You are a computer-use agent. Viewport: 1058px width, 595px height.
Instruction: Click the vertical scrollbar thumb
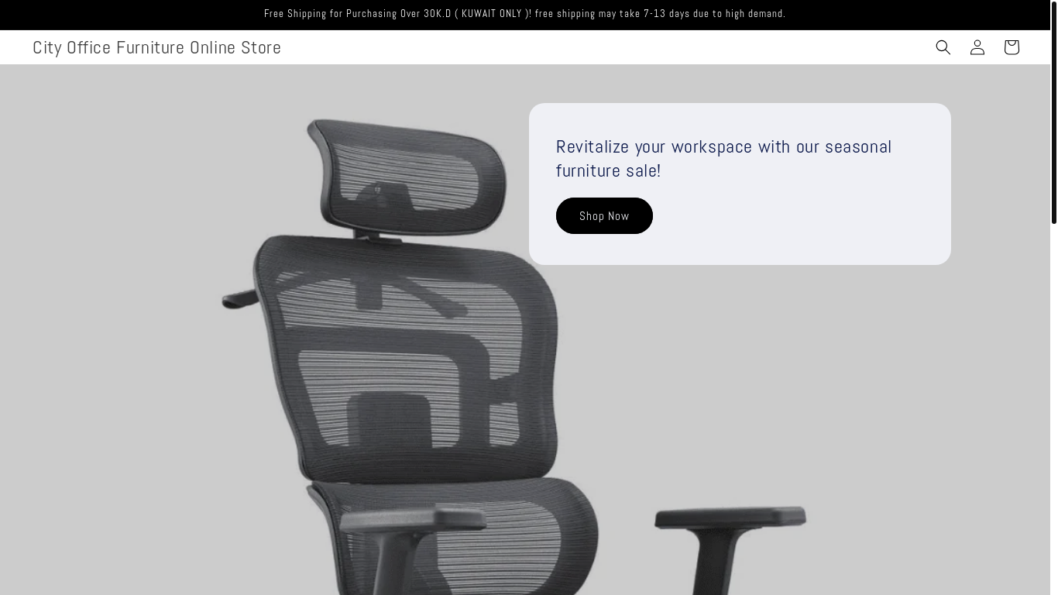tap(1053, 113)
